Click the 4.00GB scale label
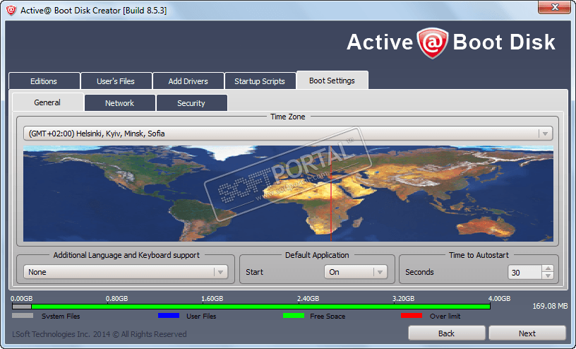Screen dimensions: 576x349 click(x=499, y=298)
